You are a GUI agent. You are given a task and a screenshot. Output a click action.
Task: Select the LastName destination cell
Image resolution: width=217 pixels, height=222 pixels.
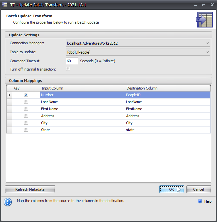(168, 102)
